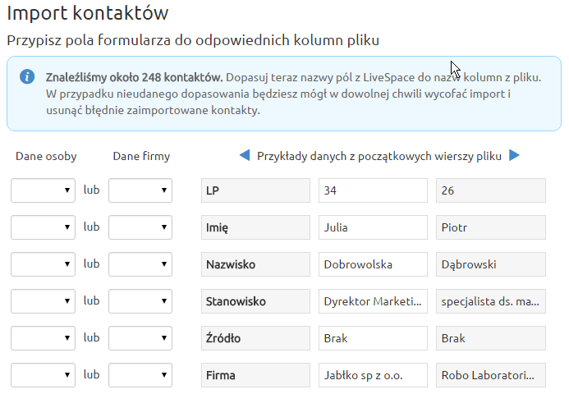Open the Dane osoby dropdown for Imię row

click(x=44, y=227)
